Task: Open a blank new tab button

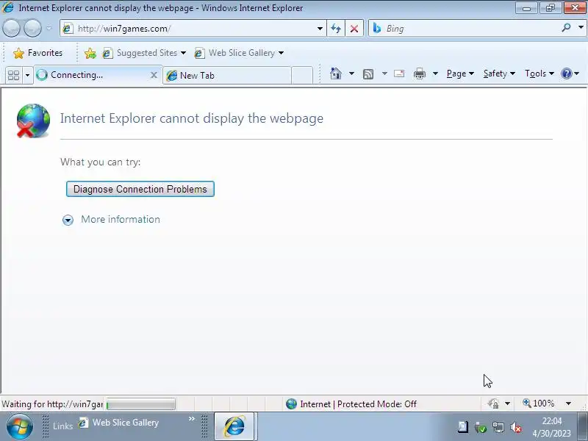Action: tap(302, 76)
